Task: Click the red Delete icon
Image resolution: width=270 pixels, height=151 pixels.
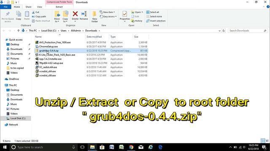Action: click(75, 14)
